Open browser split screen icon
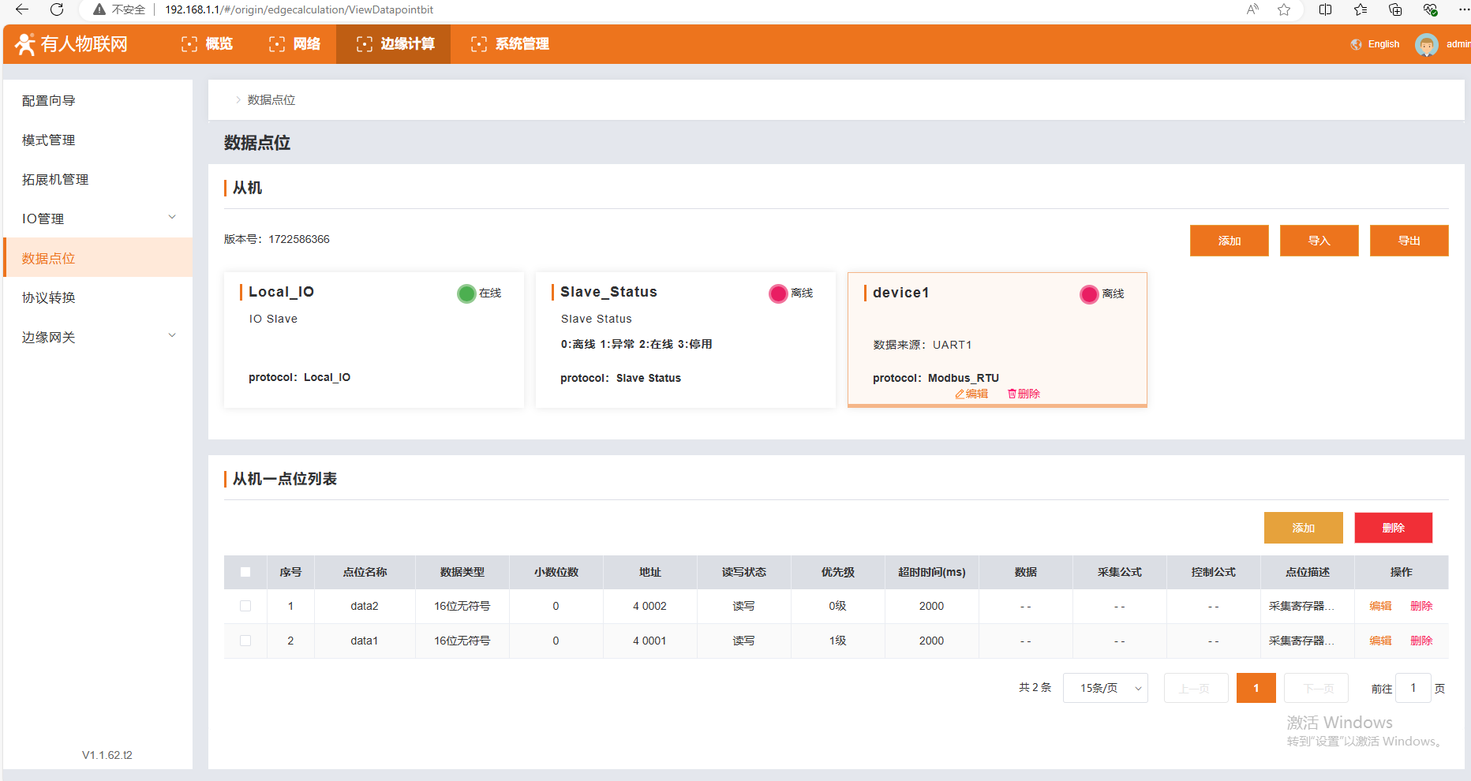 (x=1325, y=9)
